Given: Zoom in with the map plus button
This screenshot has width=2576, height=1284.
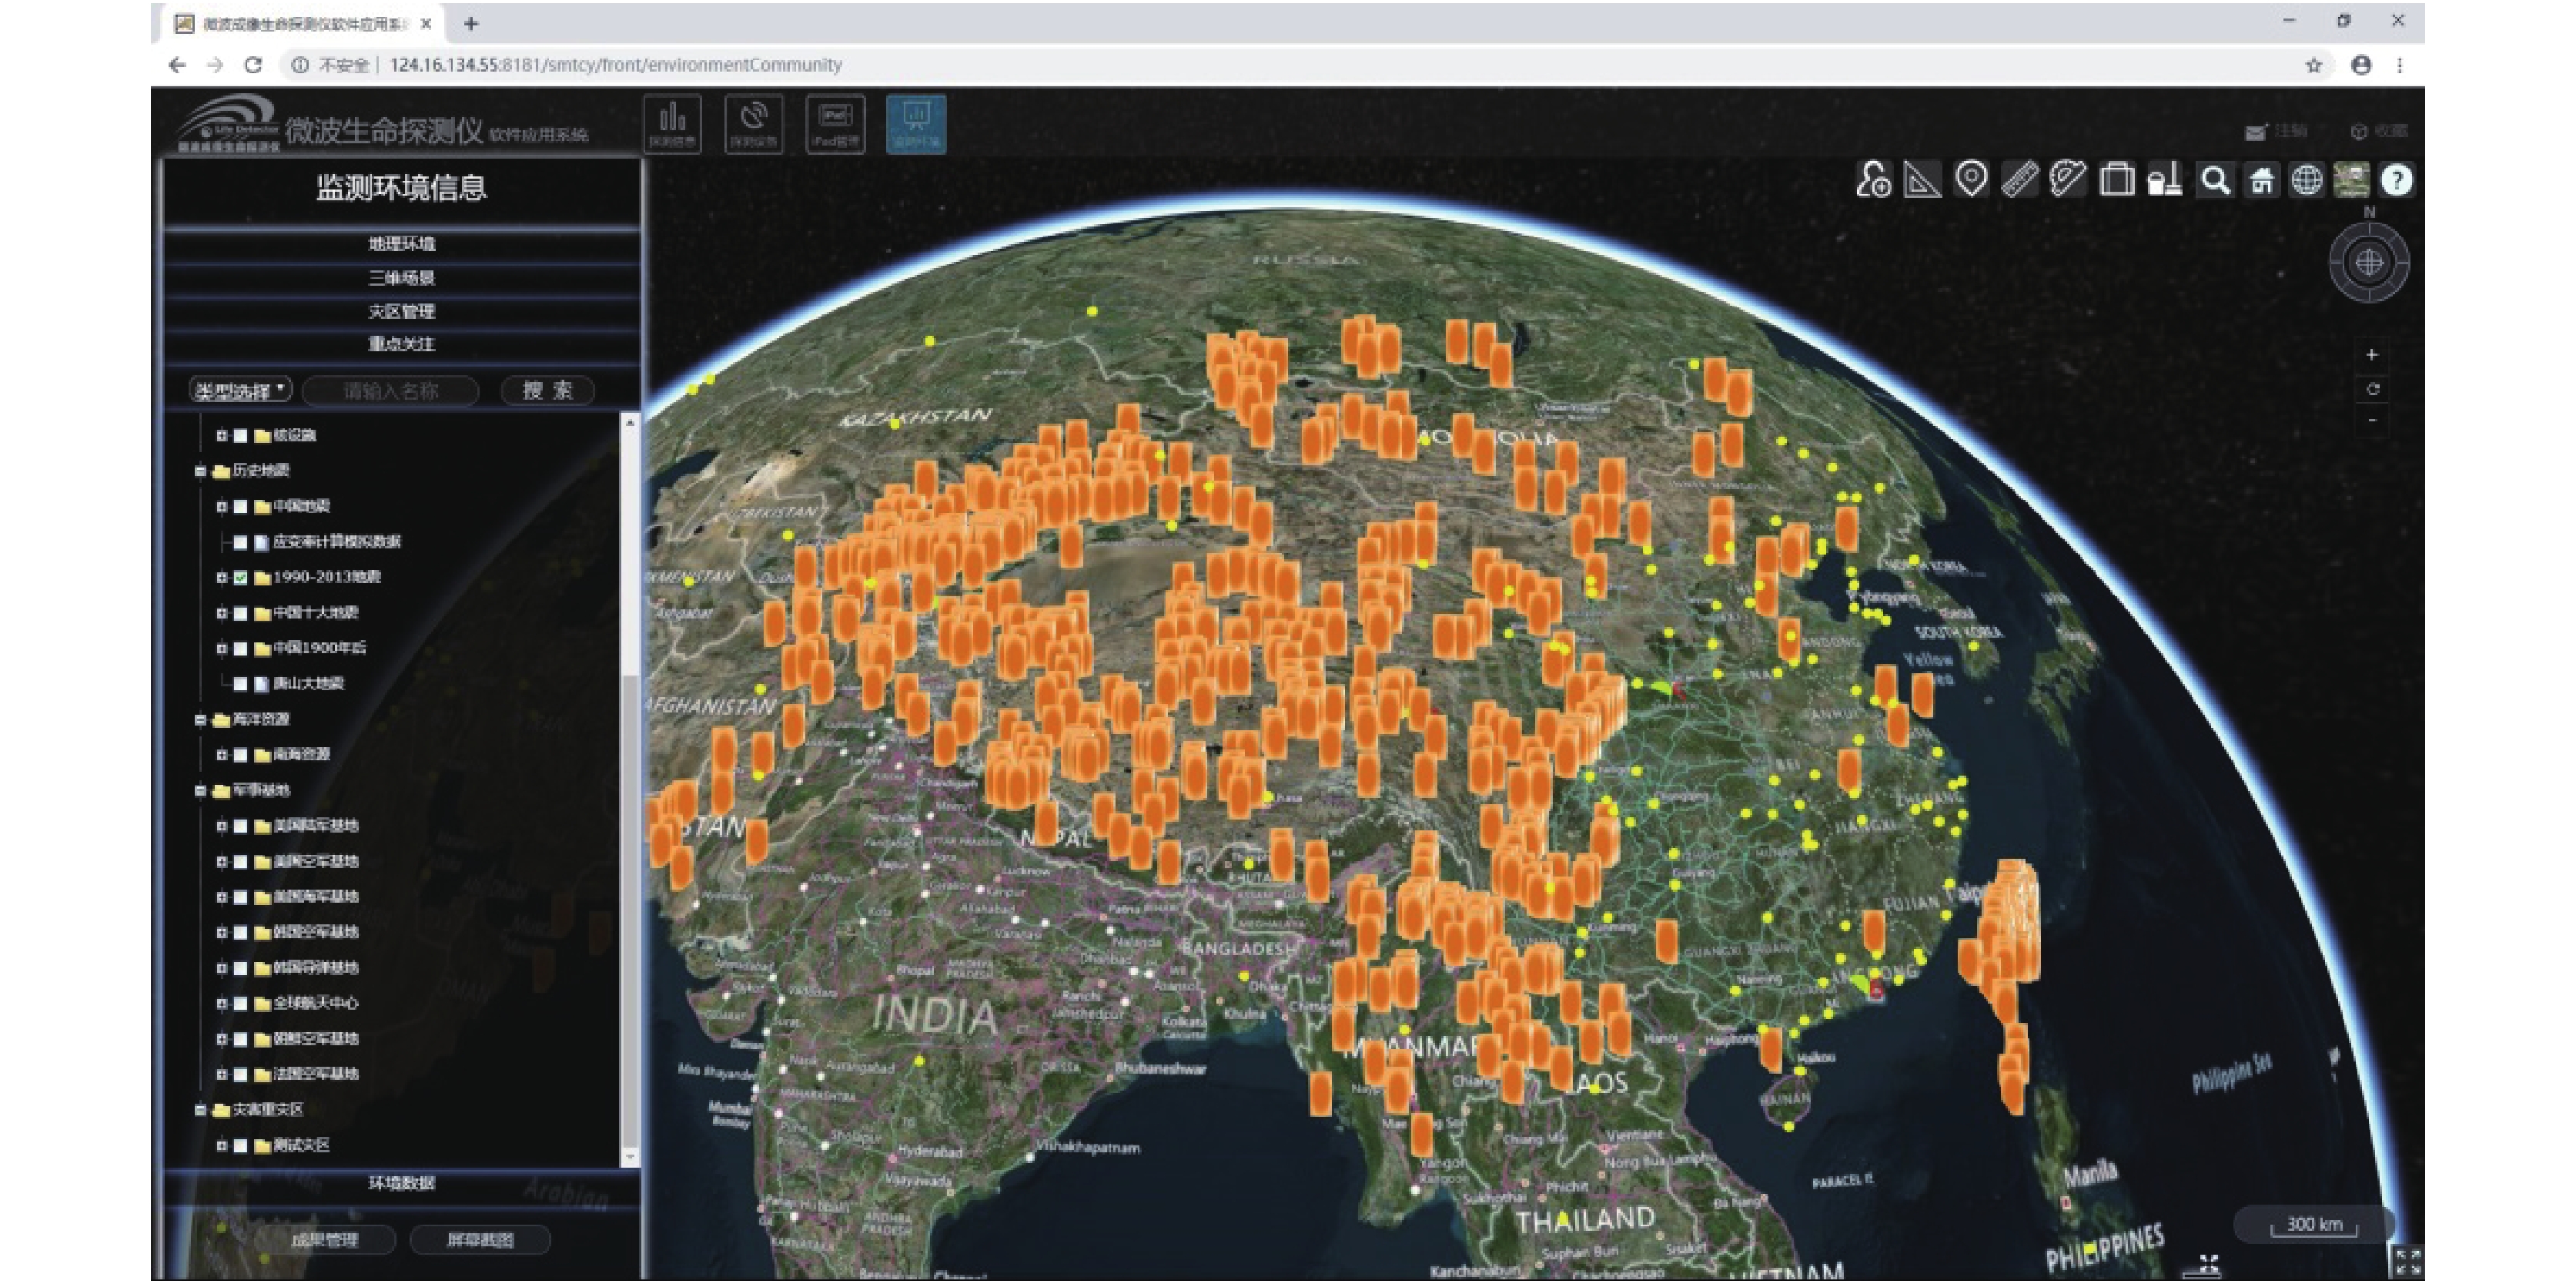Looking at the screenshot, I should click(2372, 354).
